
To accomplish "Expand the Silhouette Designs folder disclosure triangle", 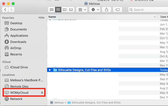I will point(50,70).
